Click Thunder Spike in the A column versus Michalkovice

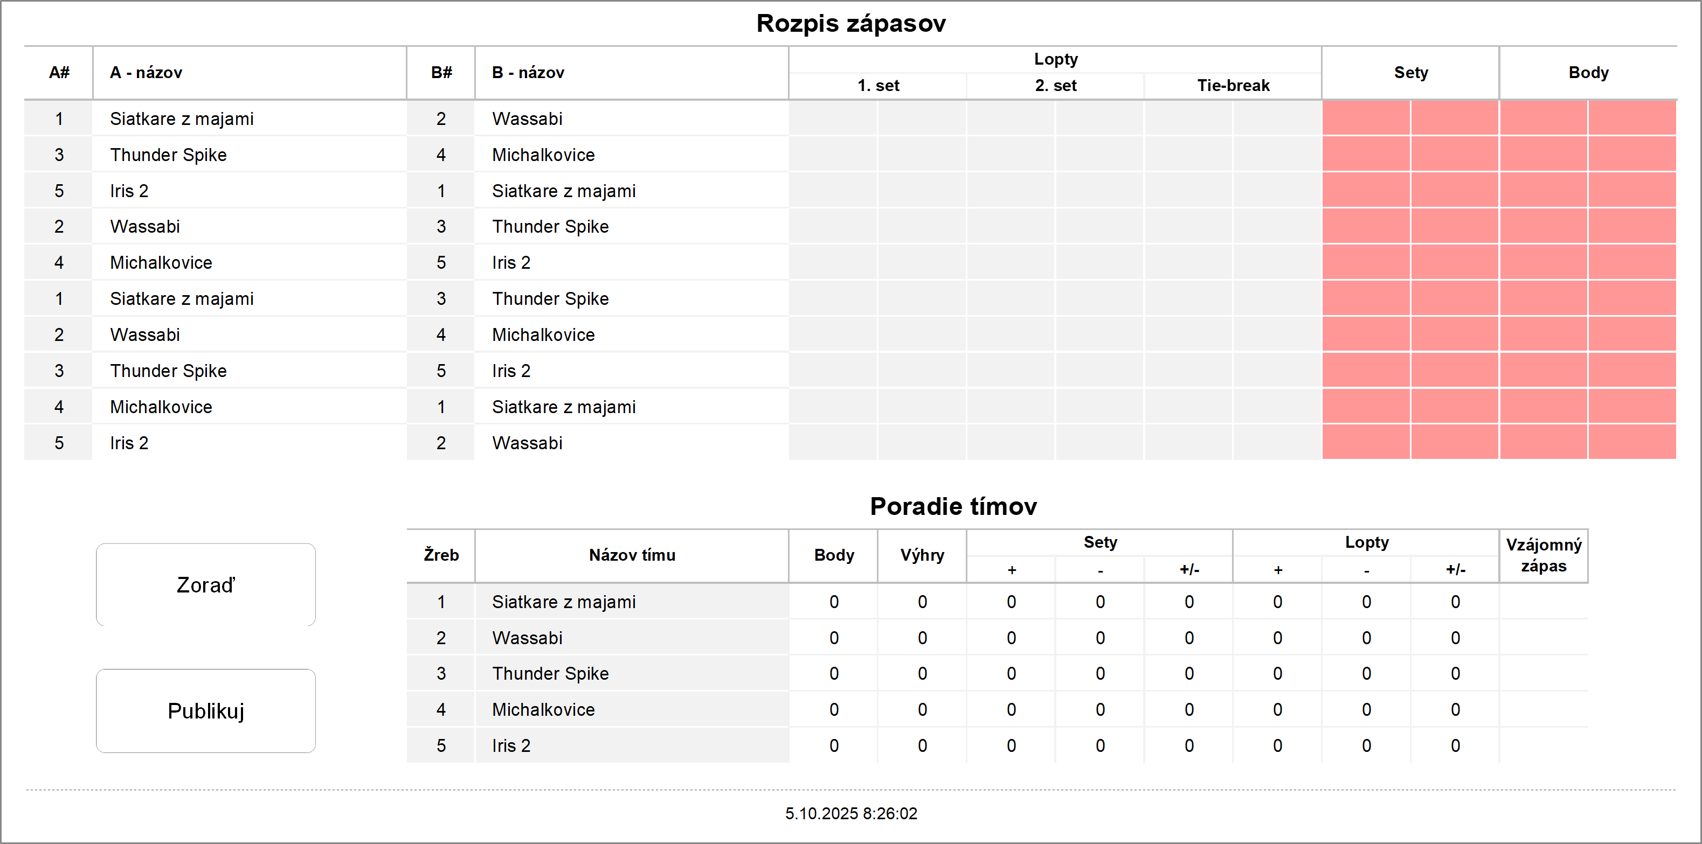[168, 155]
